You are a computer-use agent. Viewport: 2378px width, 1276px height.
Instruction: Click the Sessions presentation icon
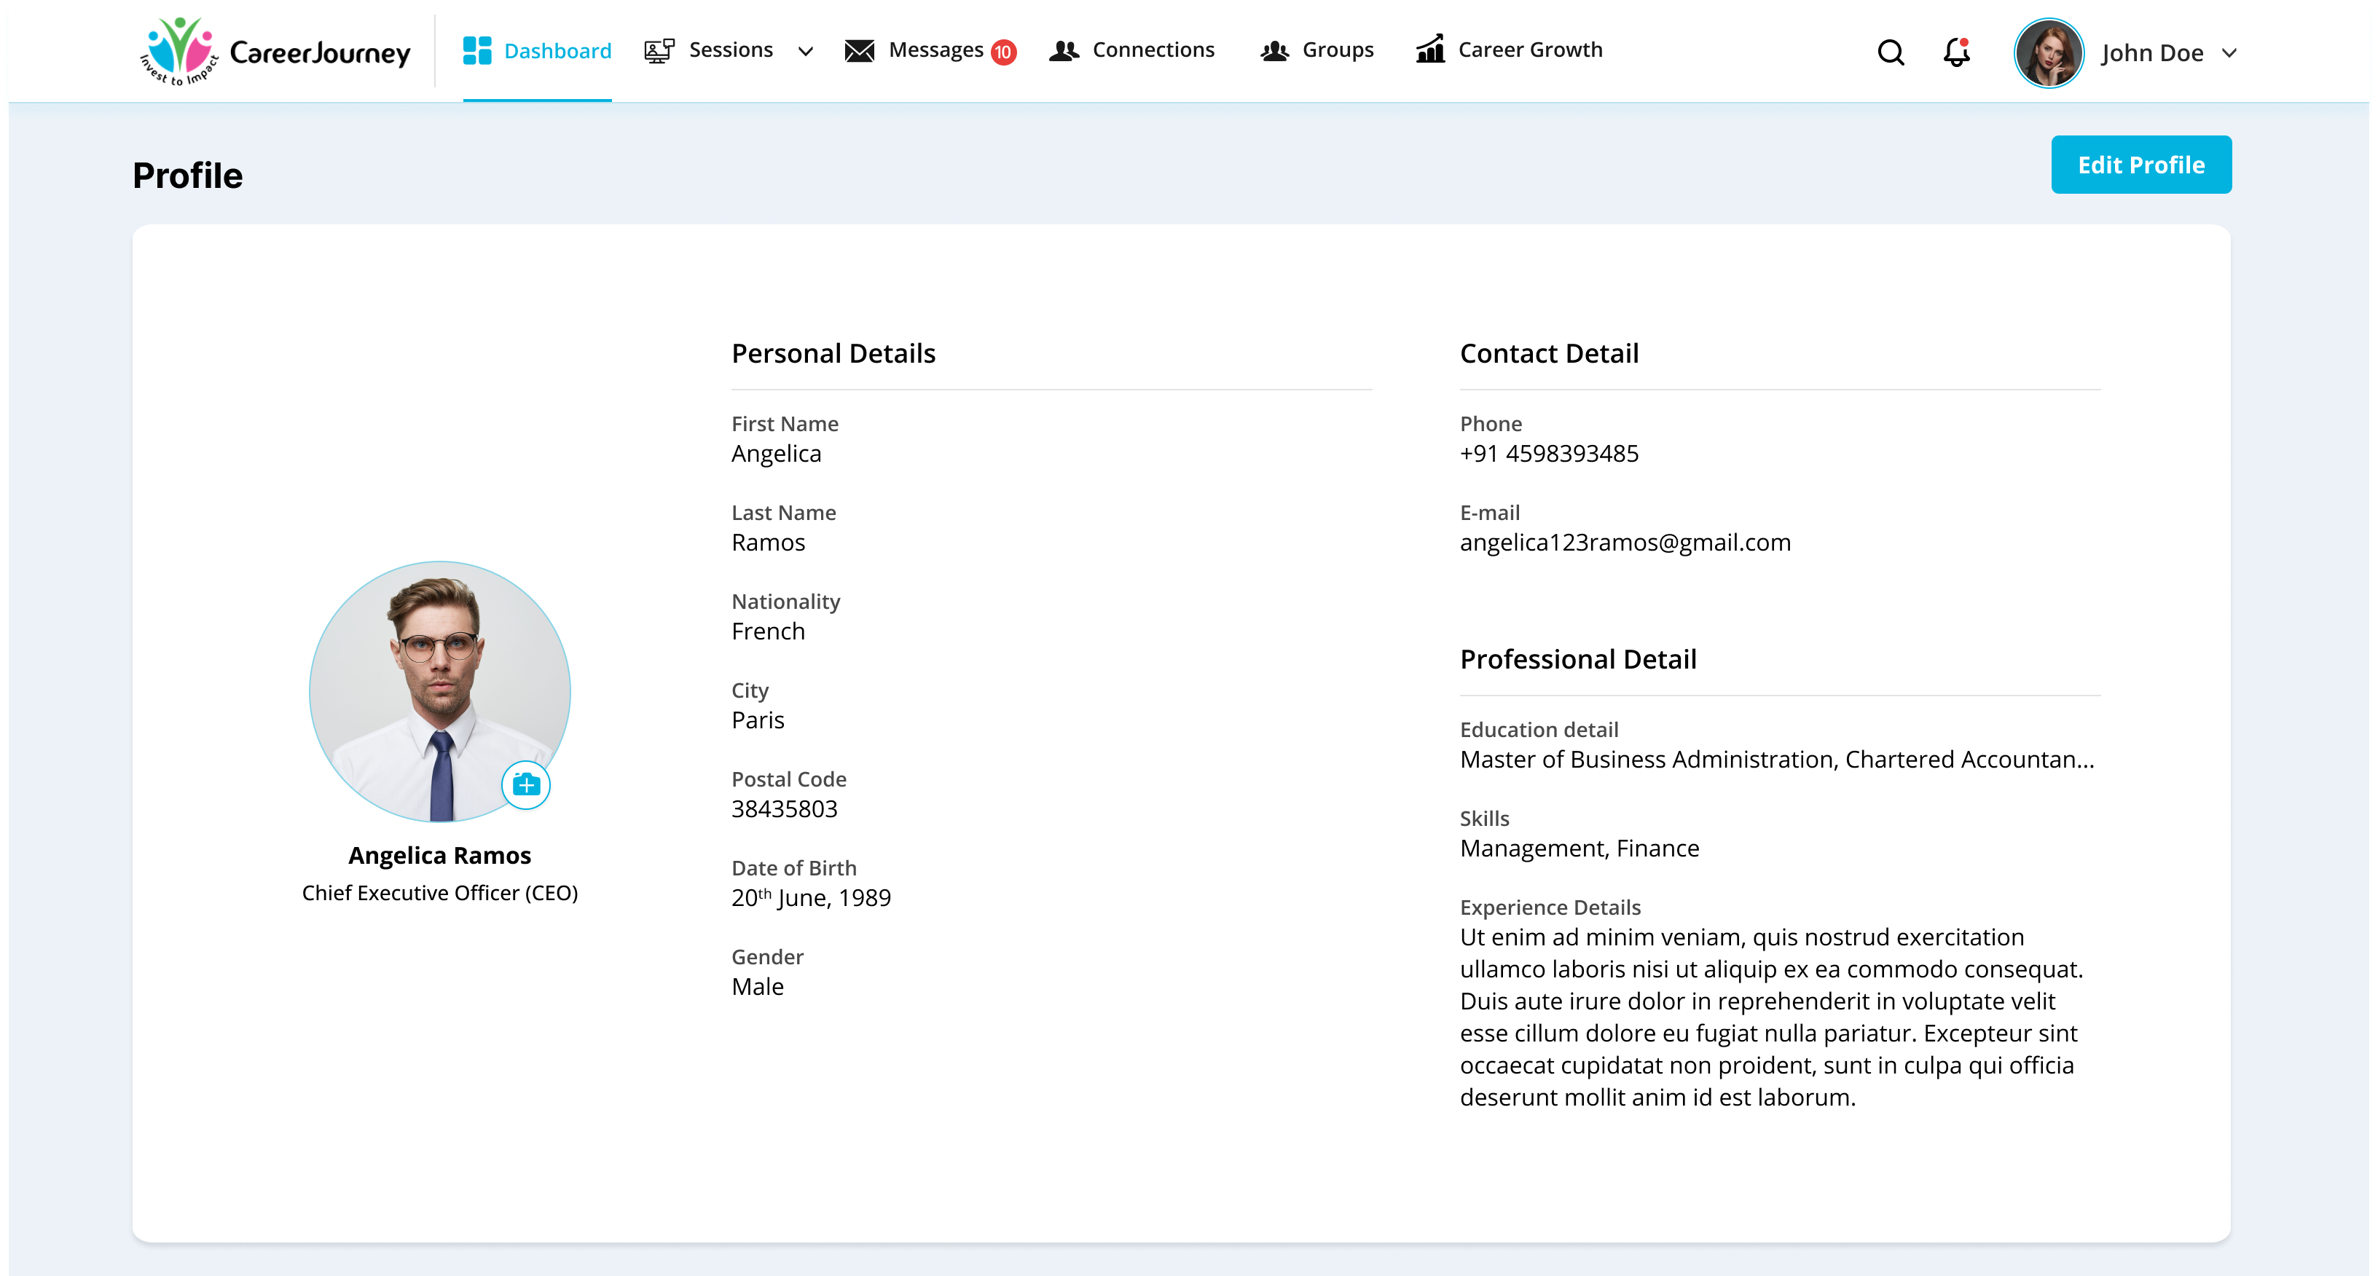[659, 51]
